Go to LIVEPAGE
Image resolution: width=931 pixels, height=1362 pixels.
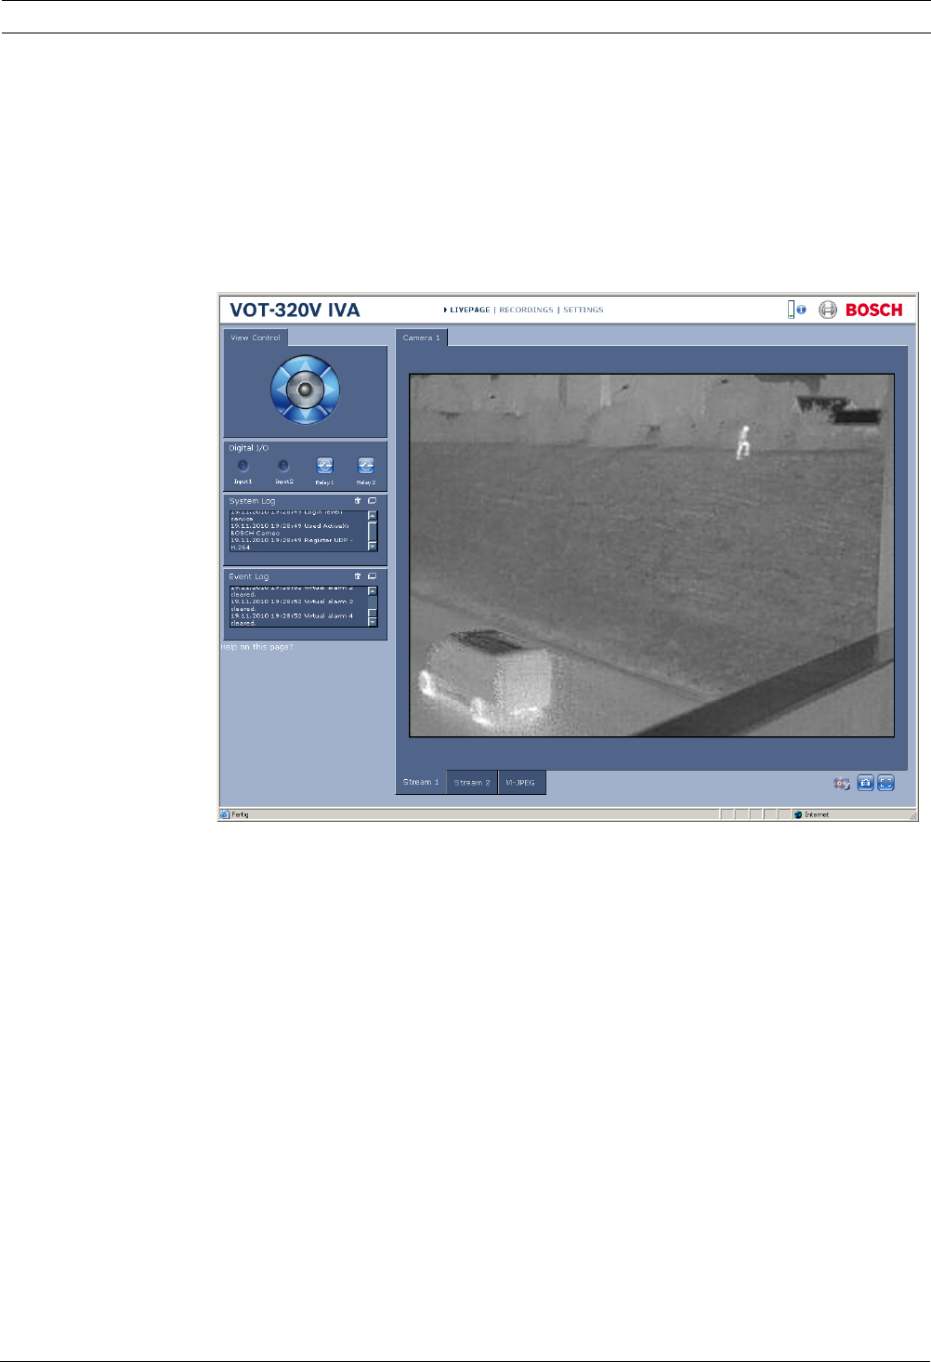(469, 310)
